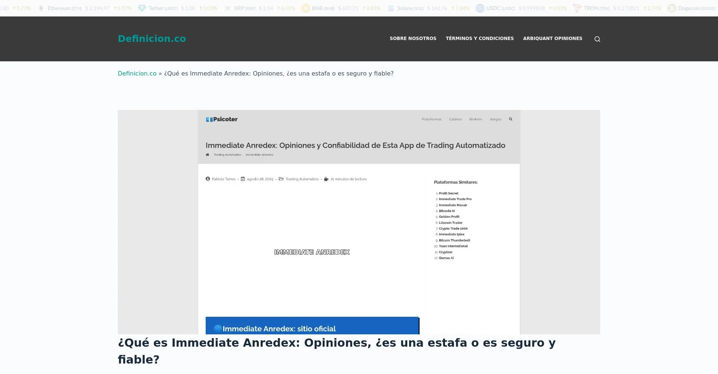Click the TRON logo icon in ticker
The height and width of the screenshot is (374, 718).
[577, 8]
